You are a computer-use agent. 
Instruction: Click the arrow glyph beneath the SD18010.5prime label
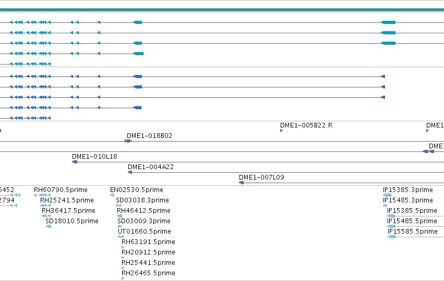click(x=49, y=226)
